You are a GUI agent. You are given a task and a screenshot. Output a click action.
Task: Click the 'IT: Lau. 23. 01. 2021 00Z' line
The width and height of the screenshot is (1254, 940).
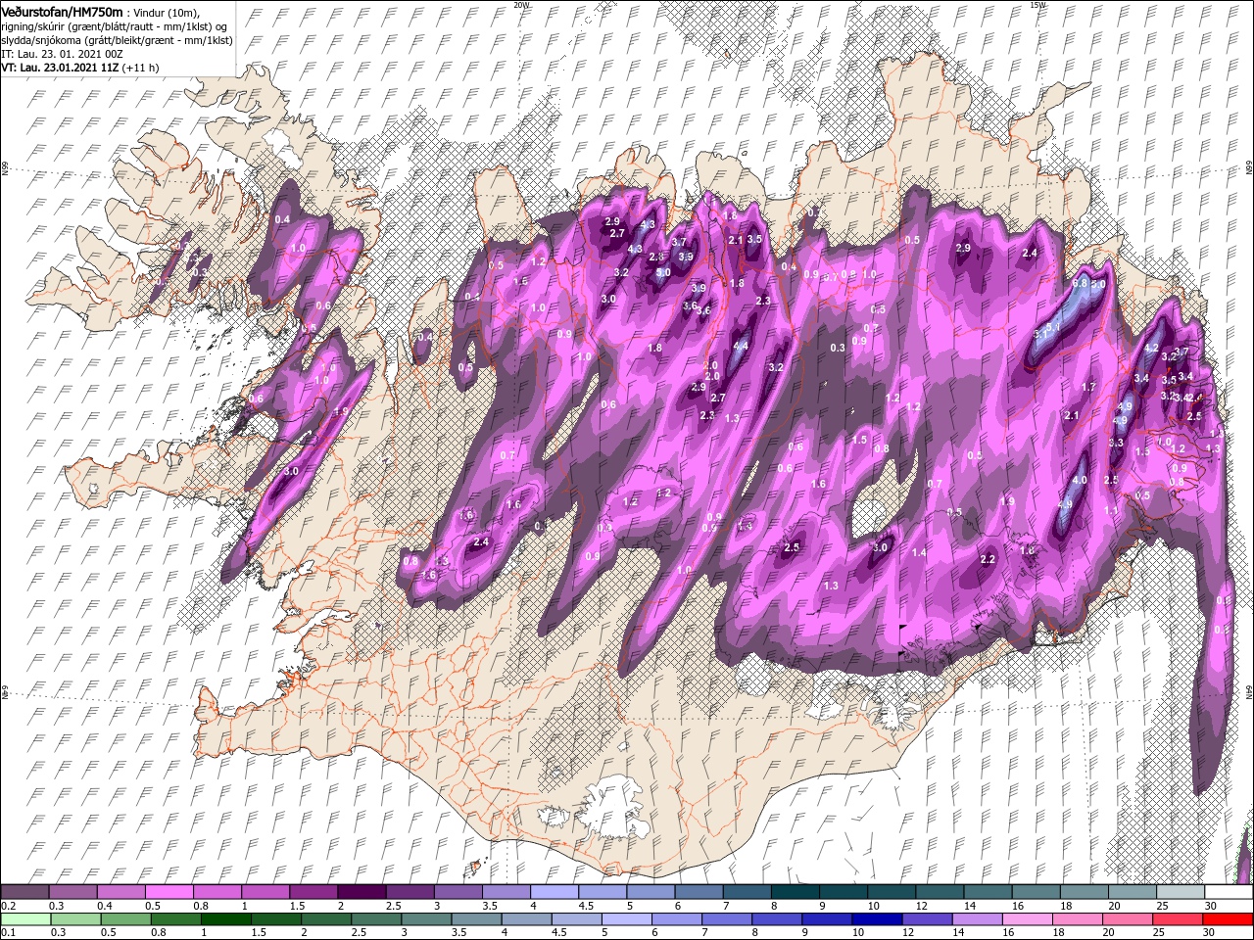pos(63,53)
